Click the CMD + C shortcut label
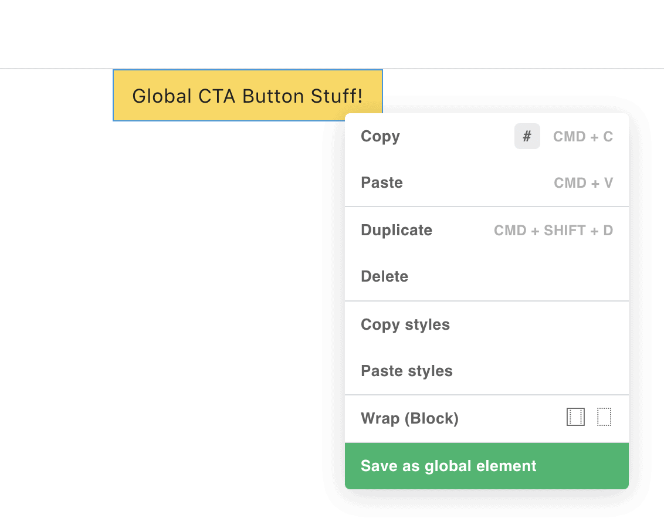 pyautogui.click(x=582, y=137)
